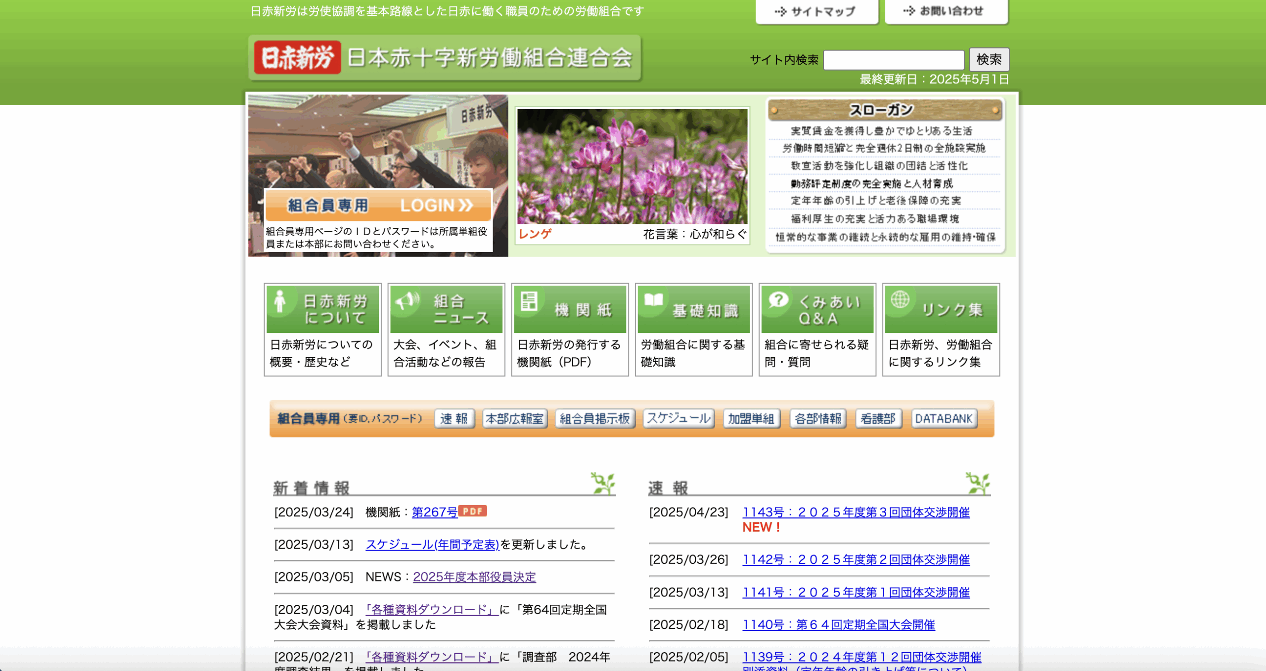Click the レンゲ flower photo
The image size is (1266, 671).
tap(632, 167)
